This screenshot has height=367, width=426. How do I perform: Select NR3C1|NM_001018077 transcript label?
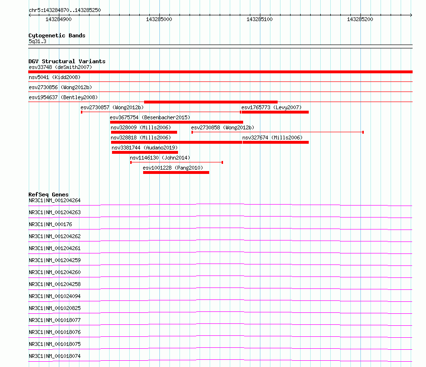(x=55, y=320)
